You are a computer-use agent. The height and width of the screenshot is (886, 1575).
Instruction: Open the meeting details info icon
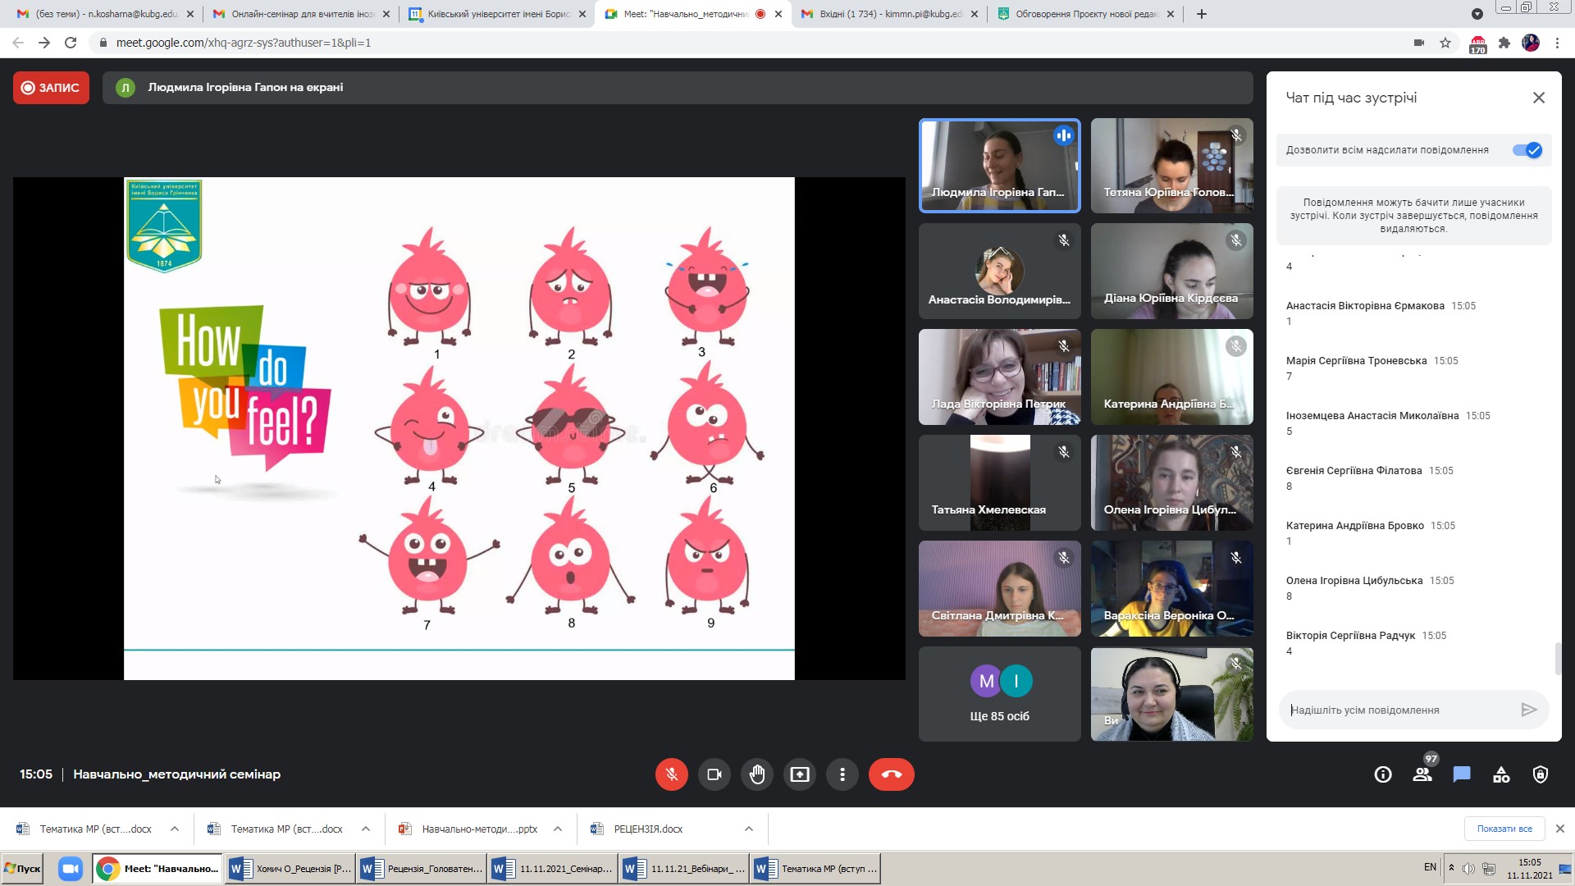point(1383,774)
